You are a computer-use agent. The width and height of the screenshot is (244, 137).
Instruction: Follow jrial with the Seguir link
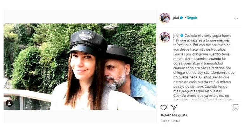tap(192, 18)
